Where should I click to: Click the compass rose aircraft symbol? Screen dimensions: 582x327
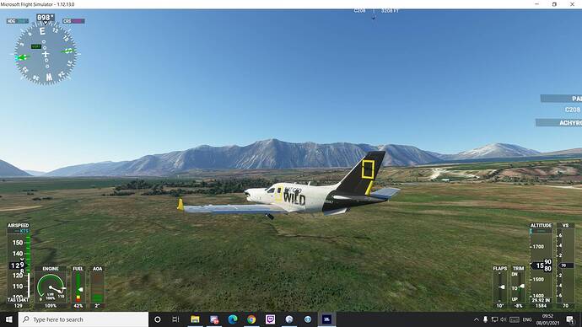(46, 54)
